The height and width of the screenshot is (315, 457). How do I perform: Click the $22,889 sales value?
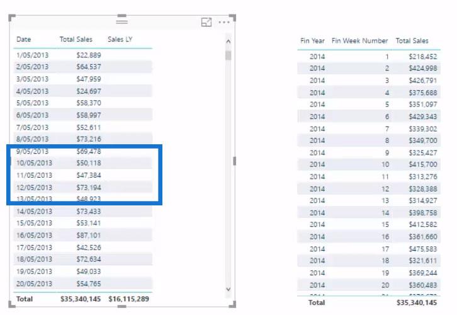[89, 55]
